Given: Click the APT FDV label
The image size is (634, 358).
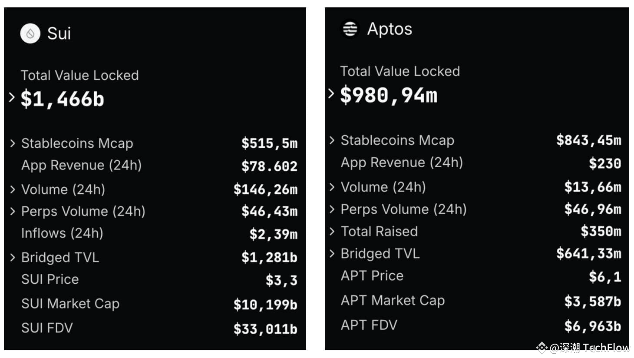Looking at the screenshot, I should (x=369, y=325).
